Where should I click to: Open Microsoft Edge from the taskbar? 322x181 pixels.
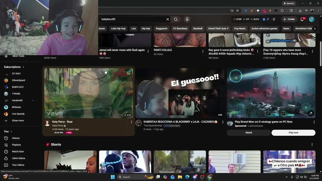187,177
